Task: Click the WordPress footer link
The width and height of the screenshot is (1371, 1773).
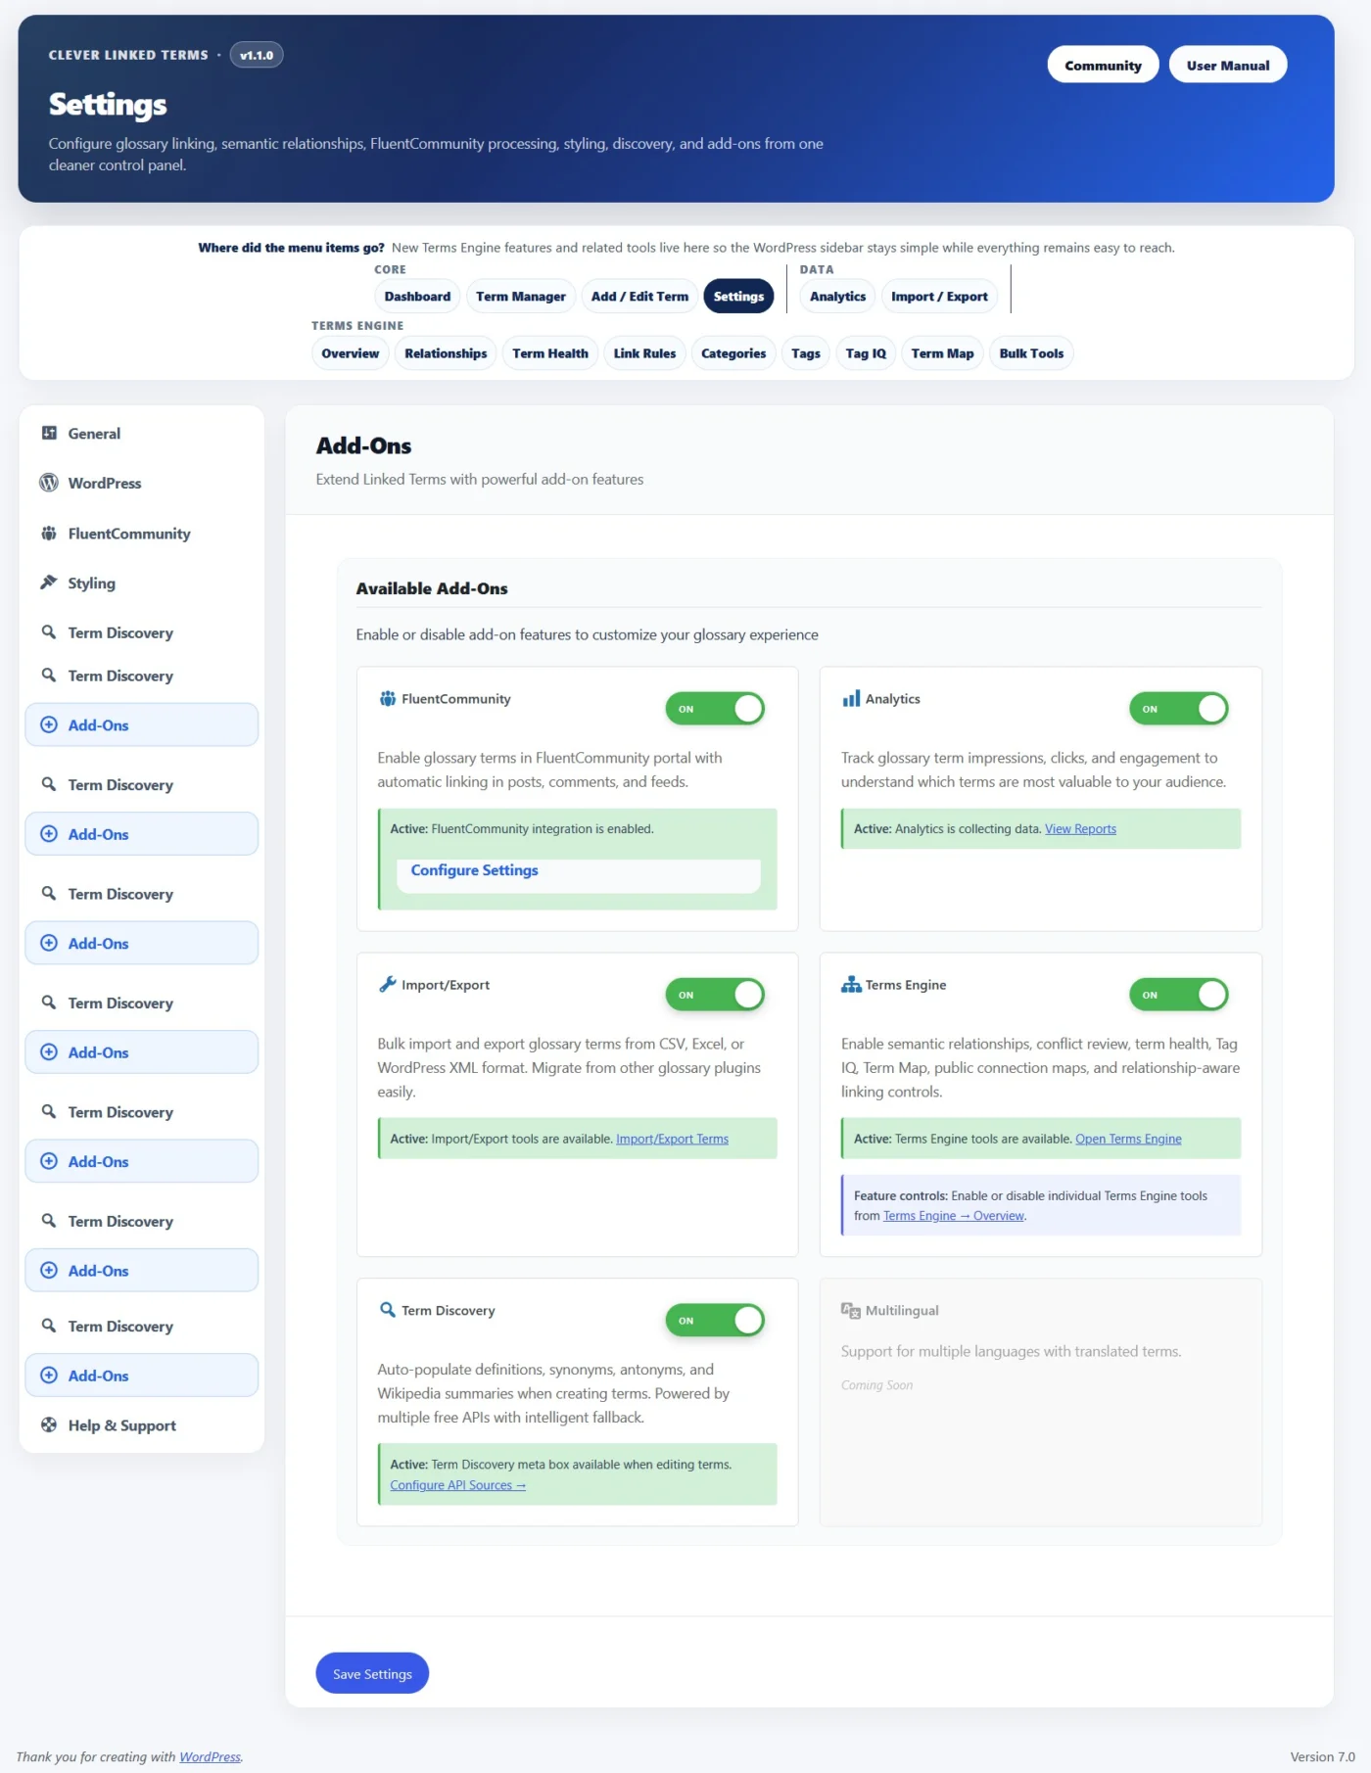Action: coord(210,1756)
